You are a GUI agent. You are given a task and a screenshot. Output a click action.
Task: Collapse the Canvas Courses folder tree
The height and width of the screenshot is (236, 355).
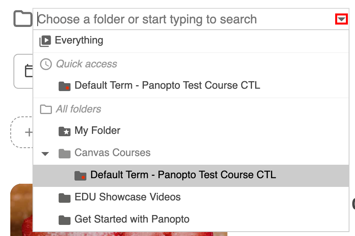click(x=46, y=154)
